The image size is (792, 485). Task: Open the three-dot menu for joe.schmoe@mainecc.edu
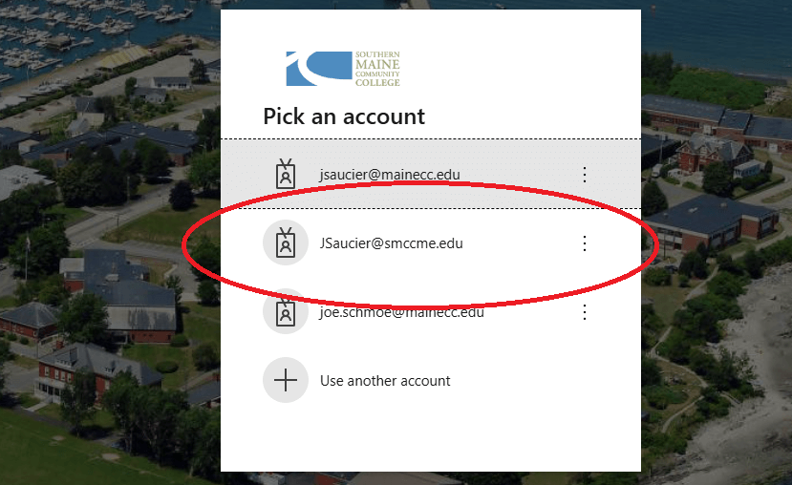click(x=585, y=312)
